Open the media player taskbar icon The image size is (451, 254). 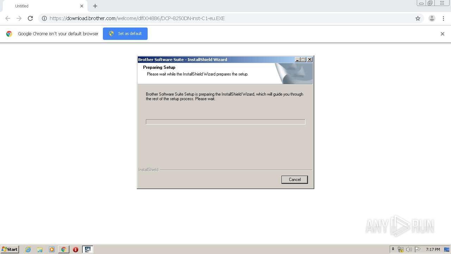click(52, 249)
